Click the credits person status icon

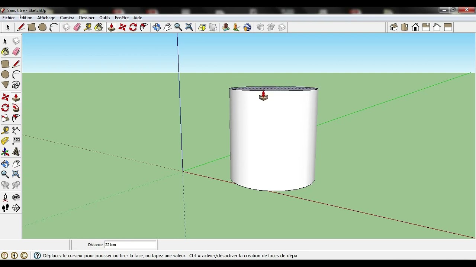point(14,256)
